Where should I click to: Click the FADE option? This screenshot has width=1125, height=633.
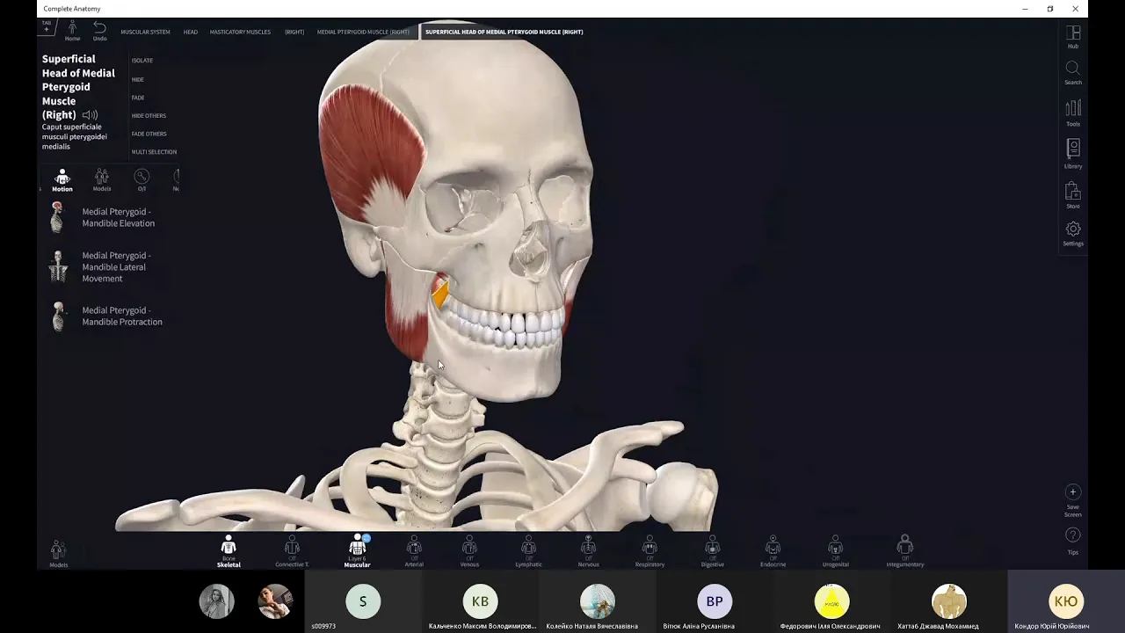tap(138, 98)
